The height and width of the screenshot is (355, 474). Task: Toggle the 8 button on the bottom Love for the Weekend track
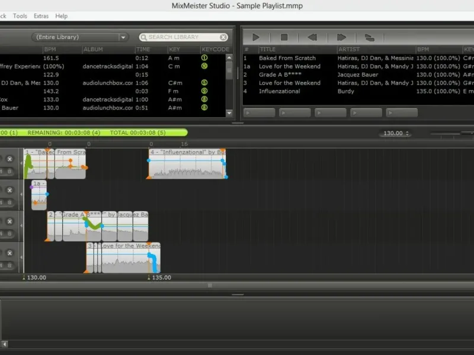9,265
